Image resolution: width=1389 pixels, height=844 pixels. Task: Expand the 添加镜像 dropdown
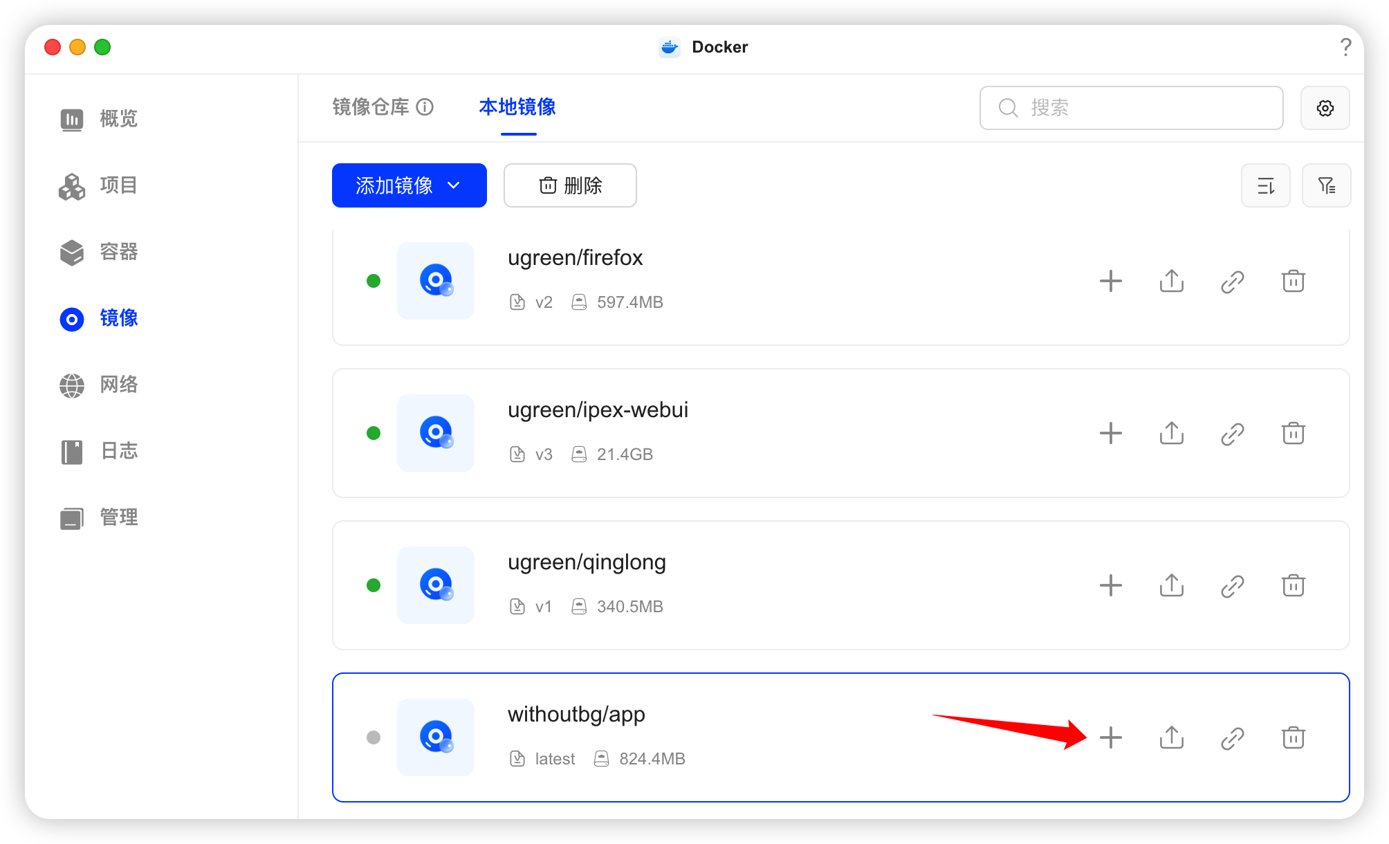(409, 185)
